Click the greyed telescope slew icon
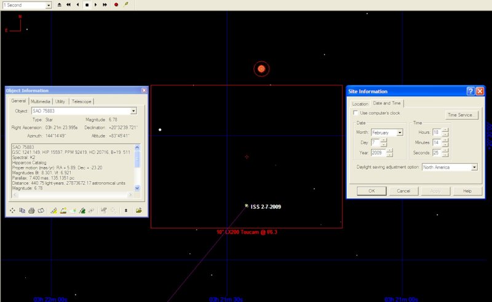 pos(103,211)
